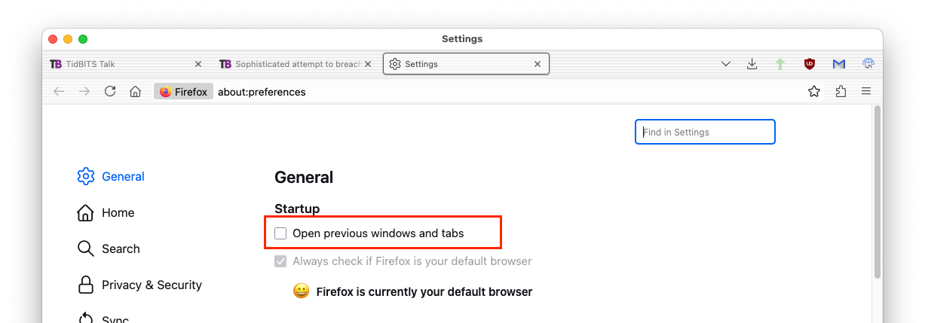This screenshot has height=323, width=925.
Task: Expand the list all tabs chevron
Action: click(x=725, y=64)
